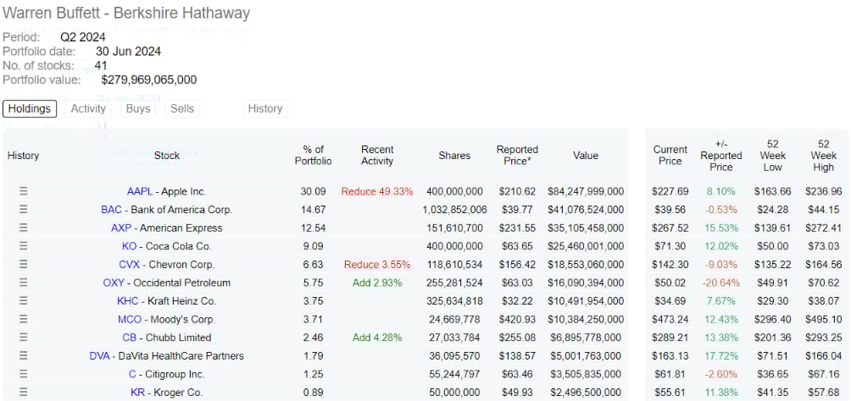This screenshot has width=851, height=401.
Task: Switch to the Holdings tab
Action: click(30, 108)
